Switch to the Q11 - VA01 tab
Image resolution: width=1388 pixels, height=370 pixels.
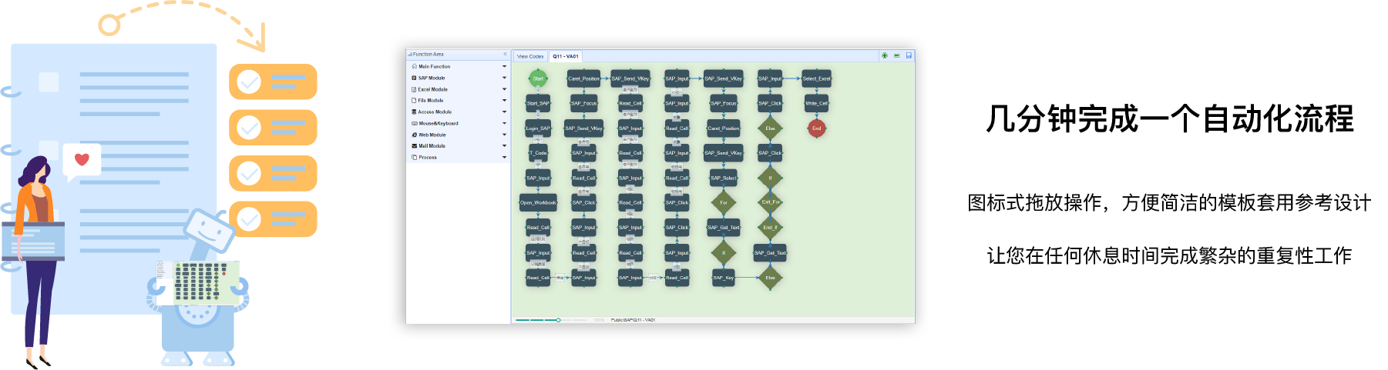566,56
